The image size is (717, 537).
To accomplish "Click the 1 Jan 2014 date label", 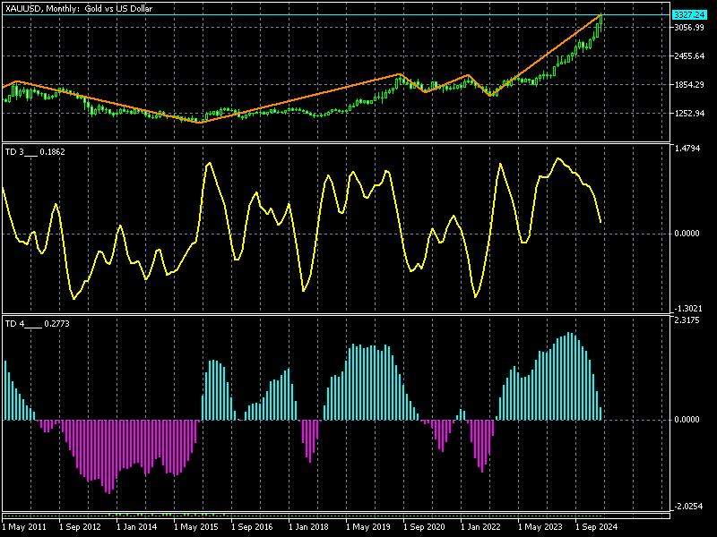I will pos(137,527).
